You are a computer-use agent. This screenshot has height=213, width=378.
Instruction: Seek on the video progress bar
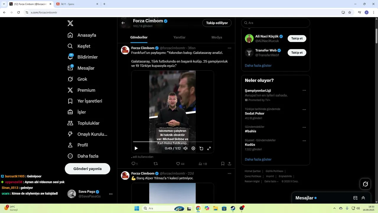(172, 142)
